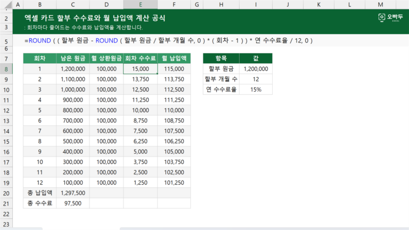Click the 월 납입액 header cell

[174, 59]
